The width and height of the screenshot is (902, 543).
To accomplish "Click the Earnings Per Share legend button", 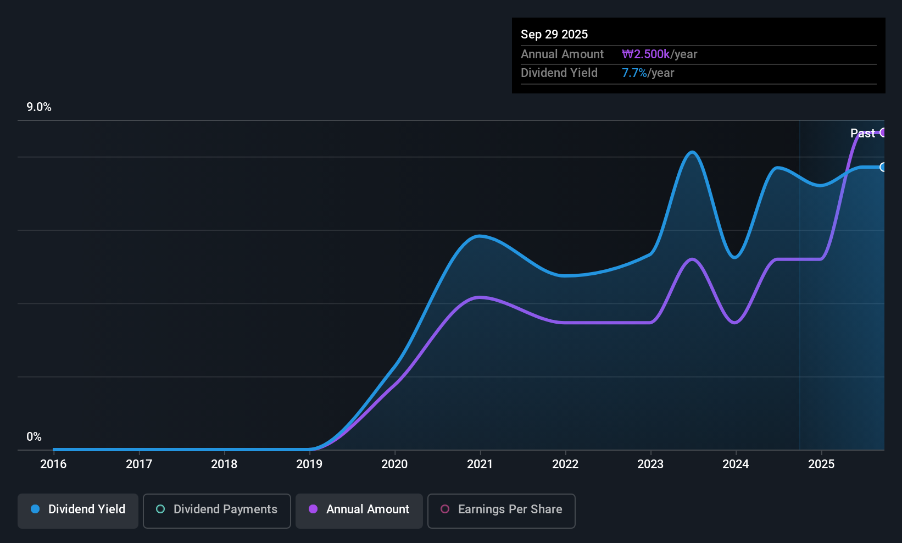I will (501, 511).
